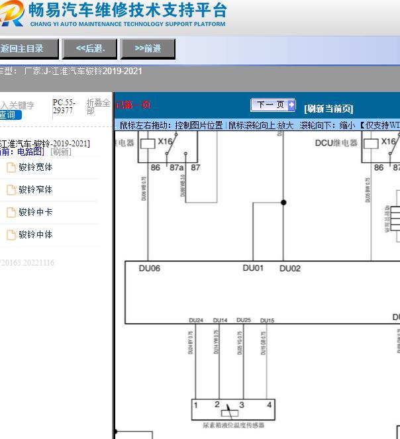The image size is (400, 439).
Task: Click the vehicle model header text
Action: (71, 71)
